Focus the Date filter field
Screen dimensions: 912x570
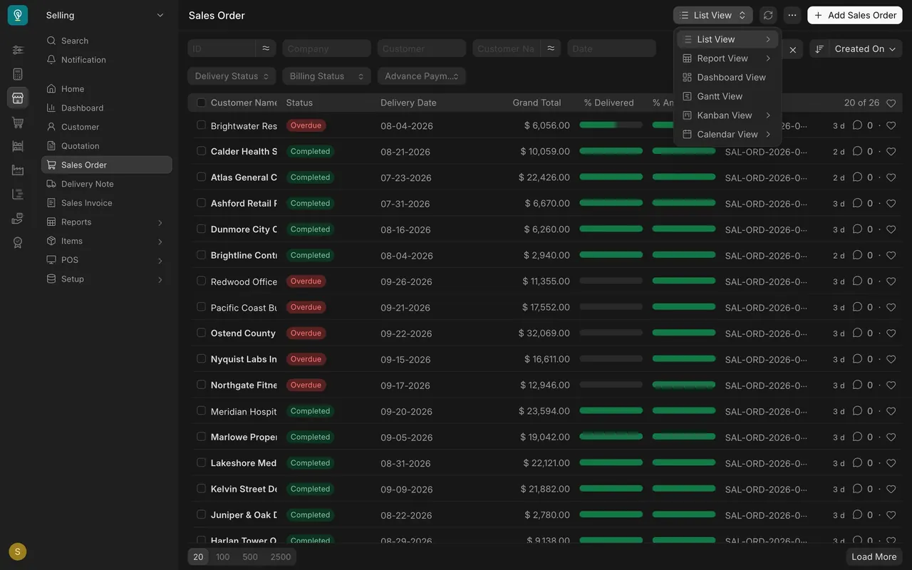click(x=611, y=48)
